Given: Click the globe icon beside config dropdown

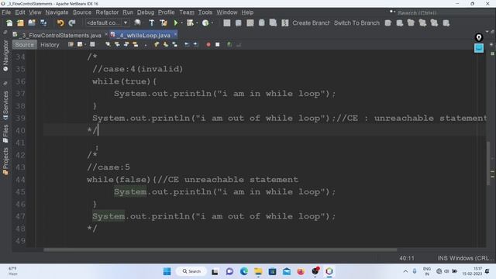Looking at the screenshot, I should coord(138,22).
